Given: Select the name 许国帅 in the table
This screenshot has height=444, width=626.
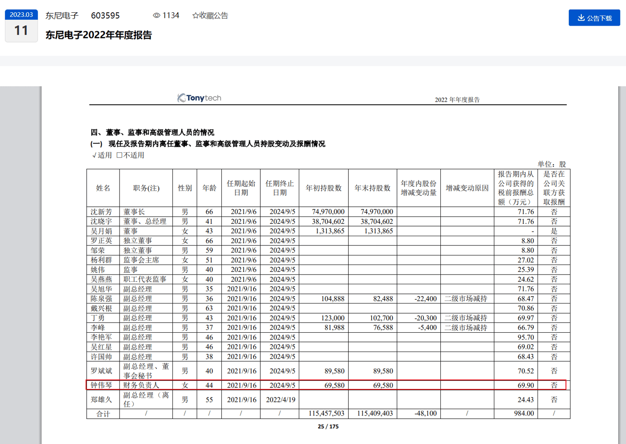Looking at the screenshot, I should click(x=101, y=357).
